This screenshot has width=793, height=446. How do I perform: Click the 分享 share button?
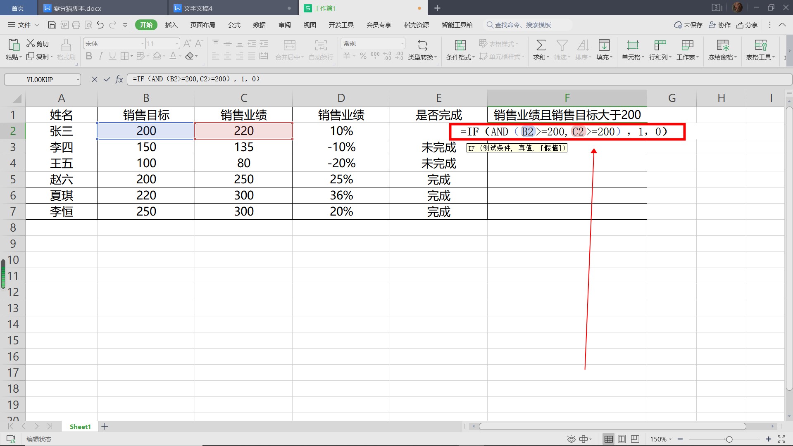pyautogui.click(x=747, y=25)
